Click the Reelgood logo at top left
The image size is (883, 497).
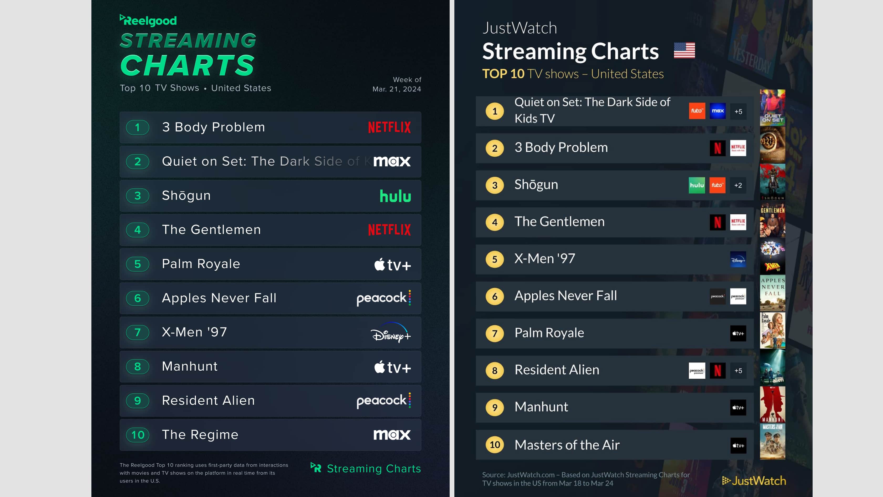[x=148, y=21]
